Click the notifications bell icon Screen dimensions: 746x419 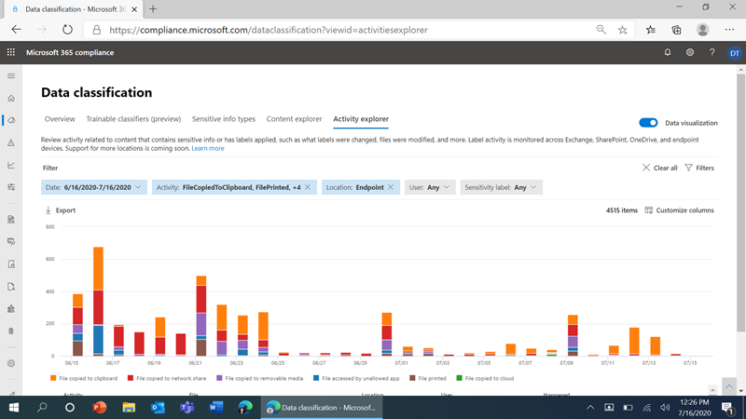[x=668, y=52]
